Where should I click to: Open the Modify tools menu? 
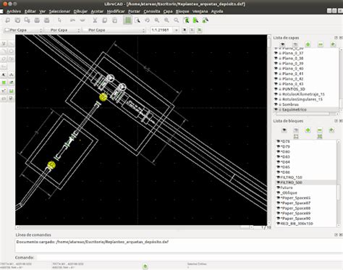pyautogui.click(x=4, y=91)
